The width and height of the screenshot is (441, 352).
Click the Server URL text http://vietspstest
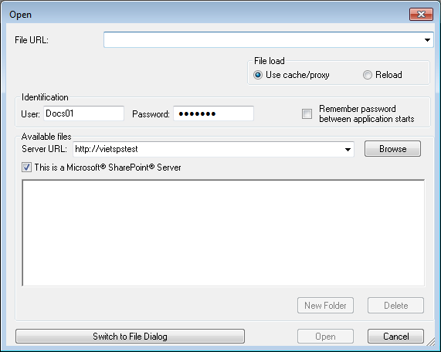tap(107, 149)
